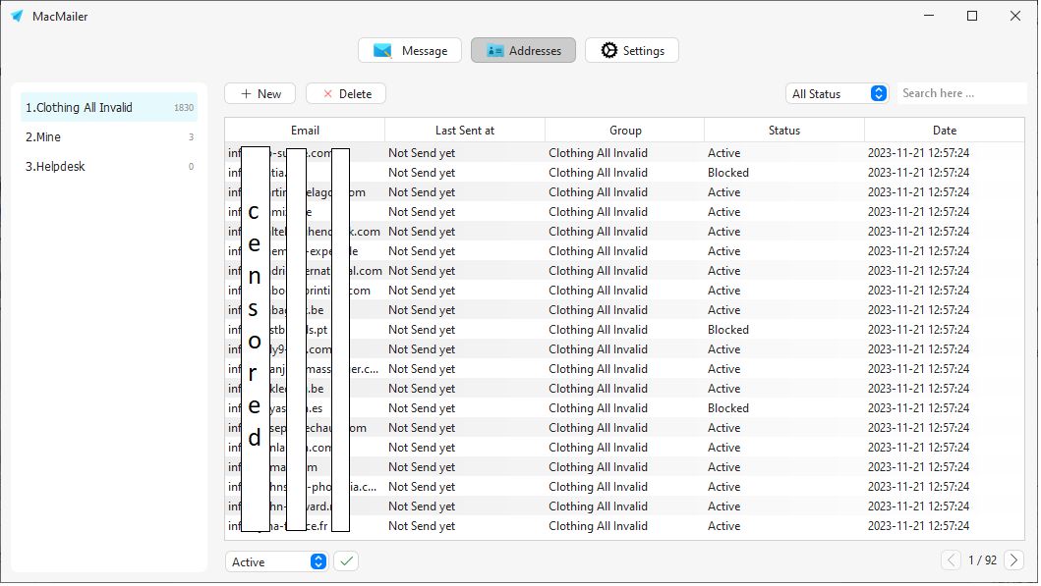The width and height of the screenshot is (1041, 586).
Task: Click the previous page chevron arrow
Action: pos(951,559)
